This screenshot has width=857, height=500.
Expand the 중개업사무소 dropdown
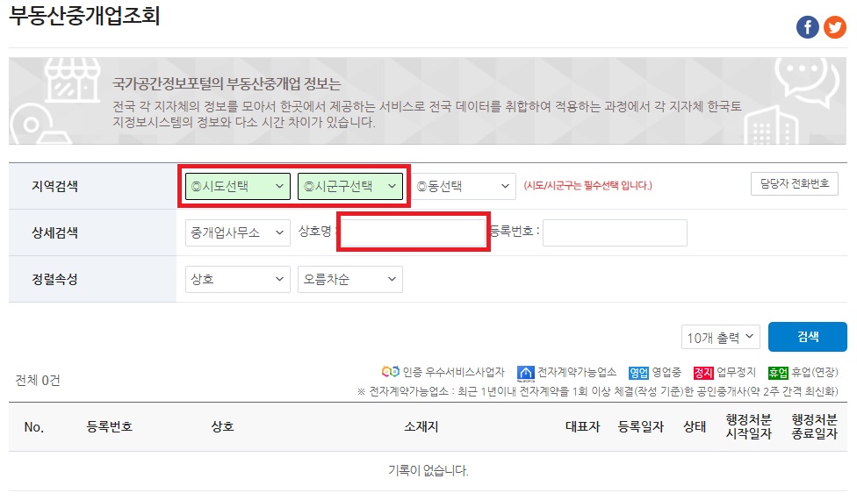238,232
